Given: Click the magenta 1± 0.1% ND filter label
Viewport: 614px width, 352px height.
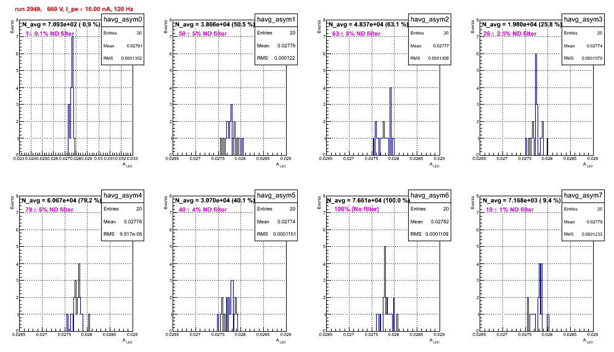Looking at the screenshot, I should pos(50,34).
